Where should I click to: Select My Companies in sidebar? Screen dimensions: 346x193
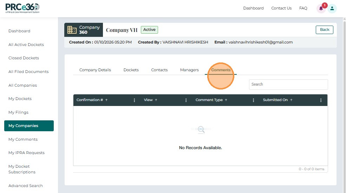29,126
